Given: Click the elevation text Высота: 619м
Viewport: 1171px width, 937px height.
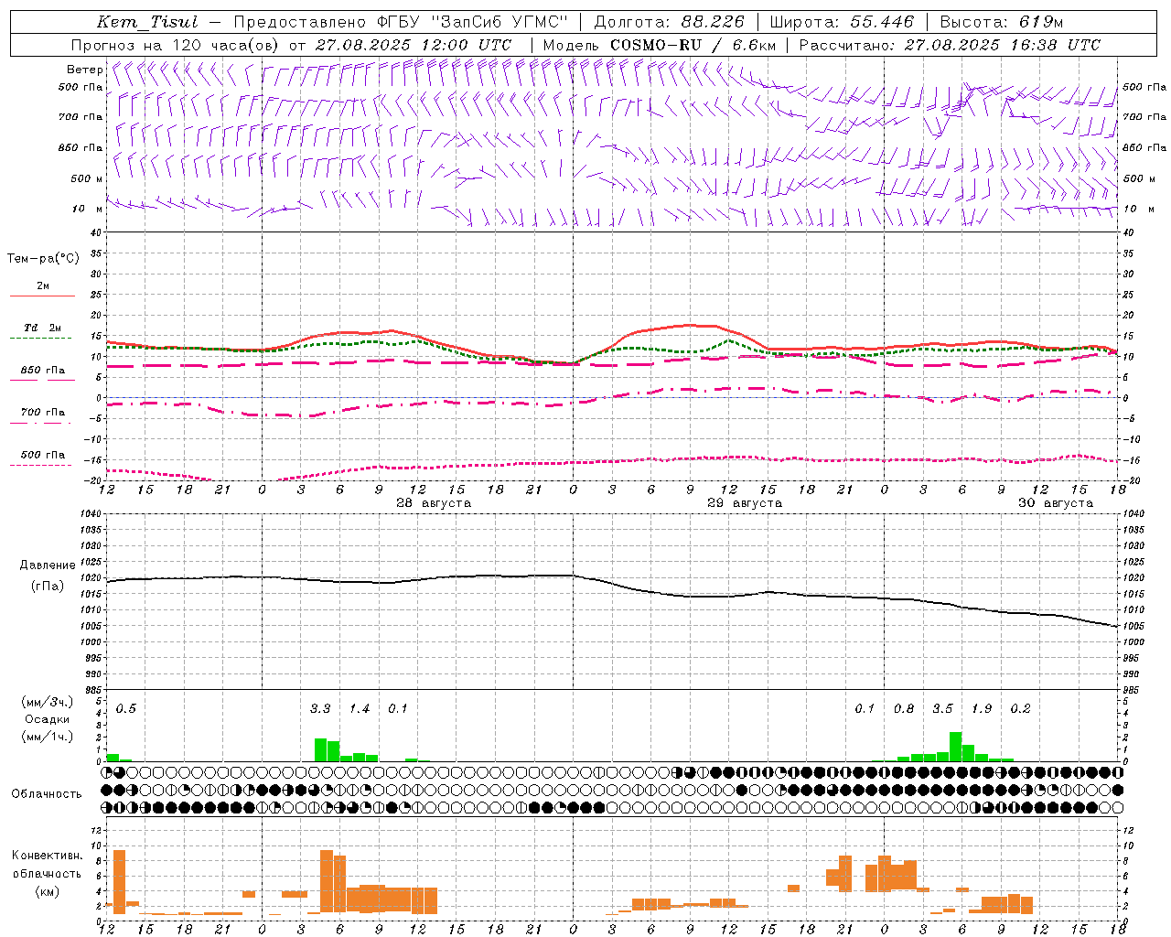Looking at the screenshot, I should tap(1002, 22).
